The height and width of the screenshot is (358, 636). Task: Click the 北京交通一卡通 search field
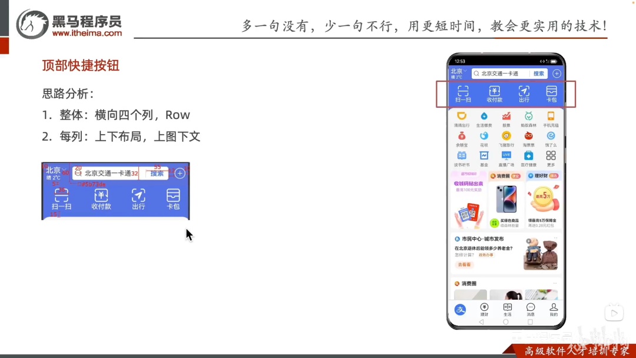(501, 74)
